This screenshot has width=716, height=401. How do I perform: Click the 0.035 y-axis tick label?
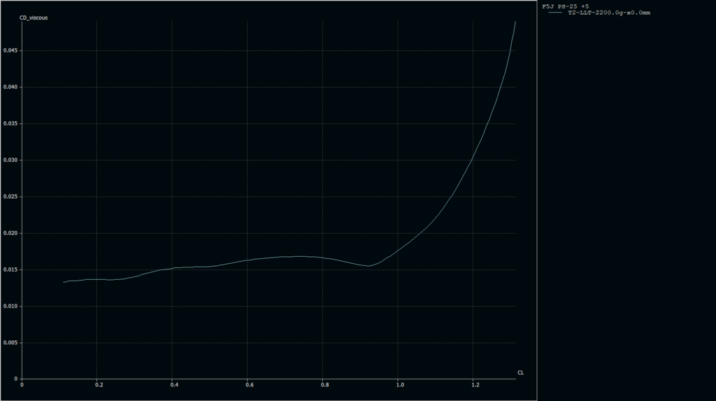tap(11, 123)
